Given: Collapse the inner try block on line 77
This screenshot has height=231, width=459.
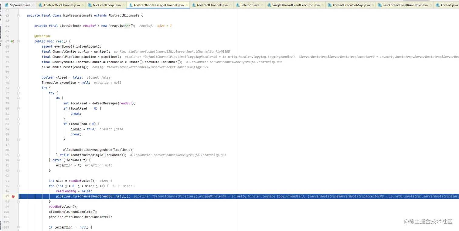Looking at the screenshot, I should 19,93.
